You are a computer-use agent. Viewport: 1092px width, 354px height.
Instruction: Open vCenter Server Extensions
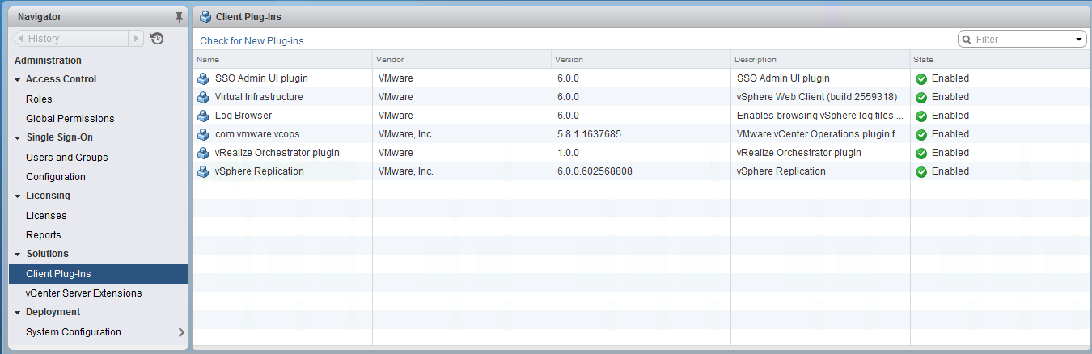tap(84, 293)
